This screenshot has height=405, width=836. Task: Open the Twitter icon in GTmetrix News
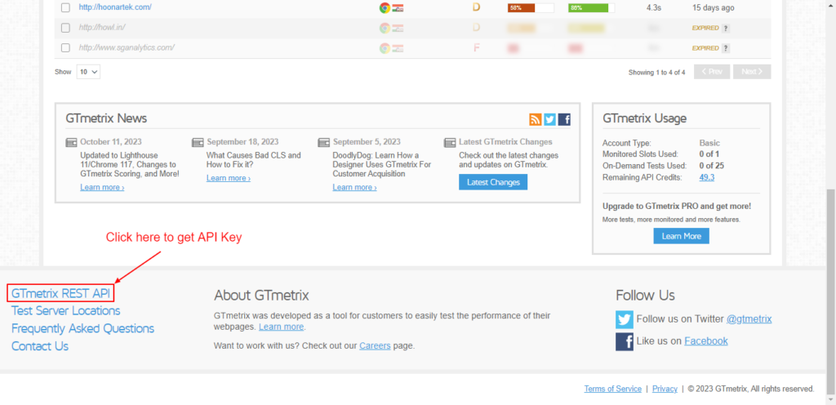(549, 119)
